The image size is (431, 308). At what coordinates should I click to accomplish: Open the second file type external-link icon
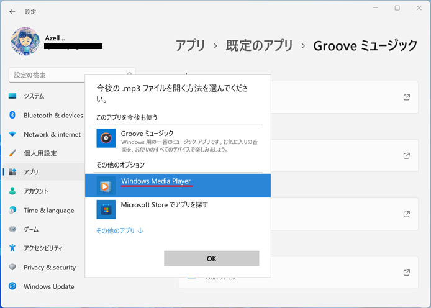(407, 156)
